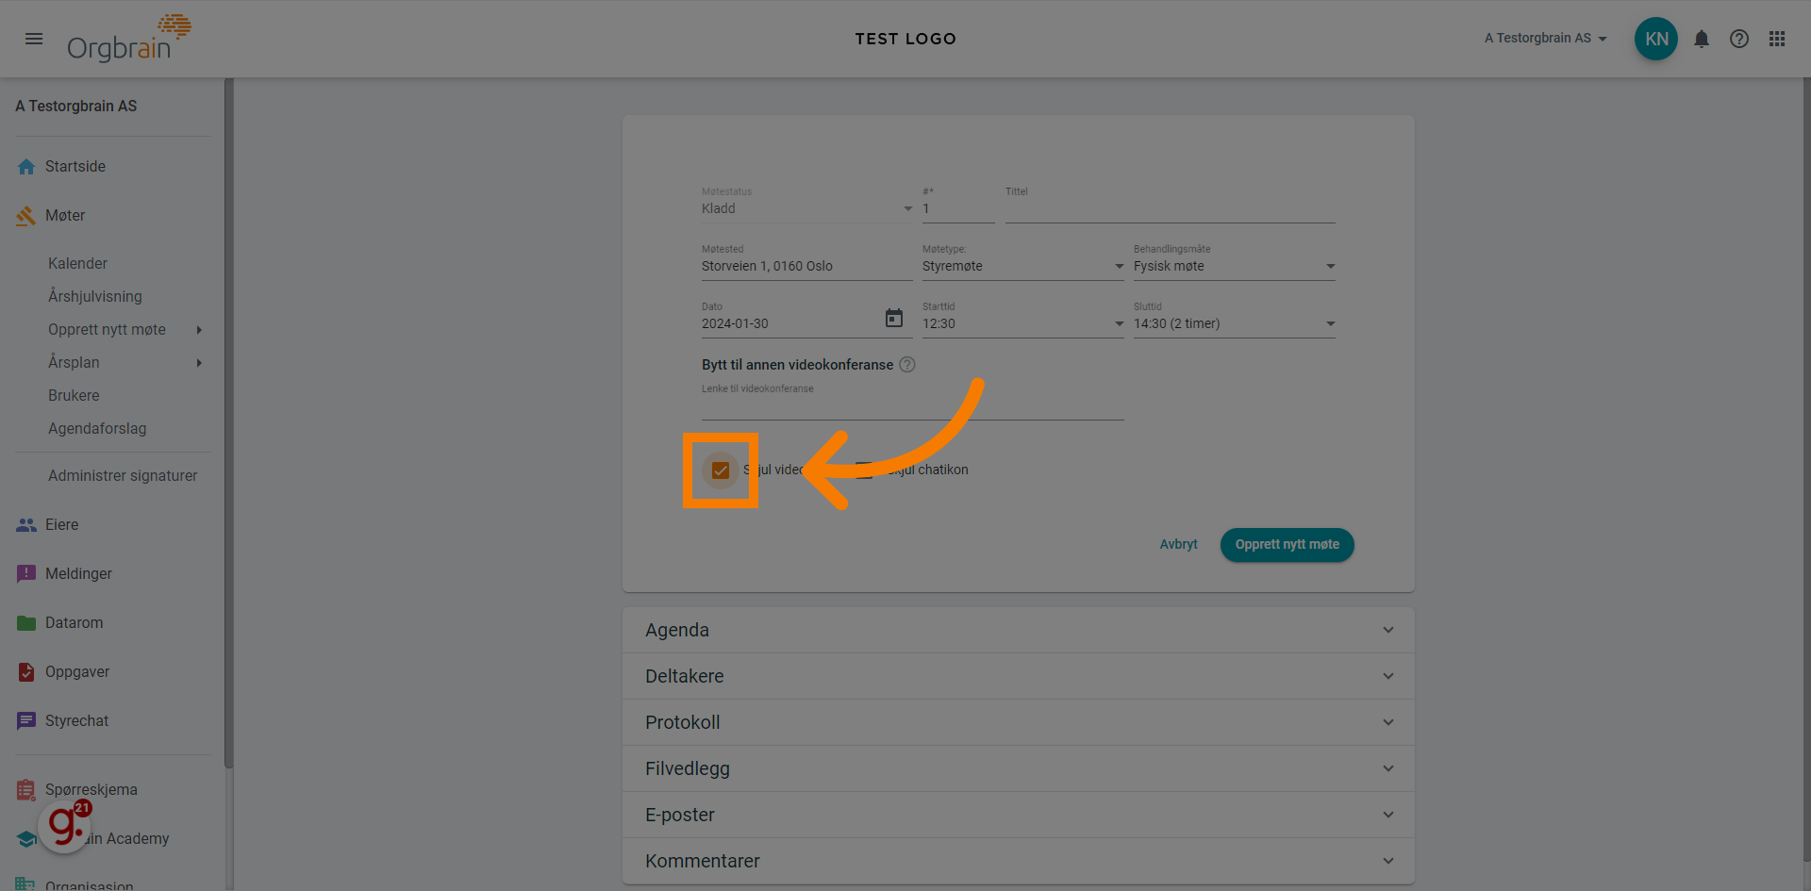
Task: Click the videoconference help info icon
Action: coord(907,365)
